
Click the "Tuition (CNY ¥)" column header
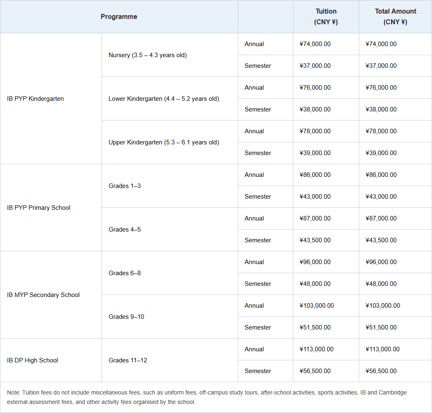326,16
